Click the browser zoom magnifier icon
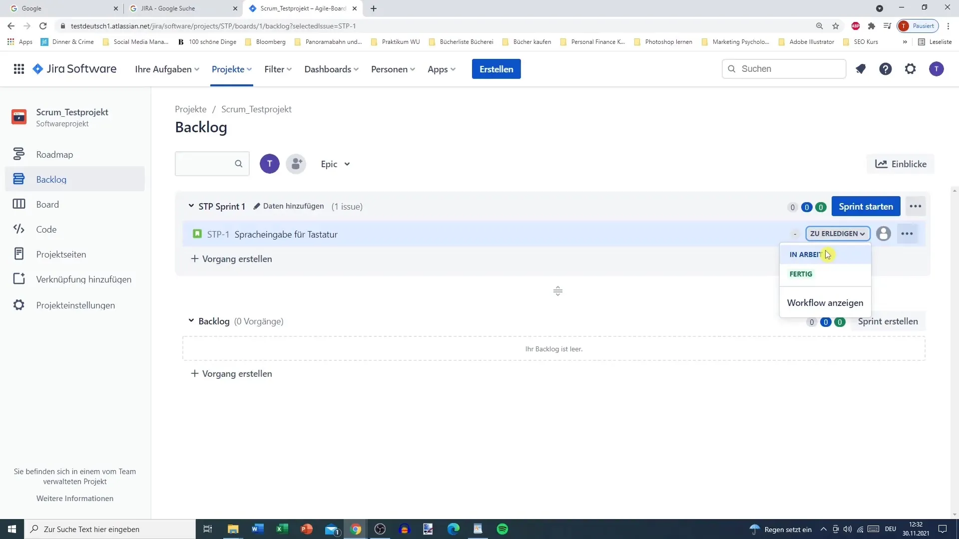 [x=819, y=26]
